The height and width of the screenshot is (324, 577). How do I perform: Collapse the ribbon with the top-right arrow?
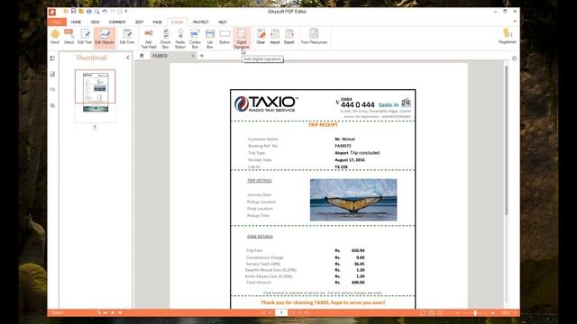(515, 22)
